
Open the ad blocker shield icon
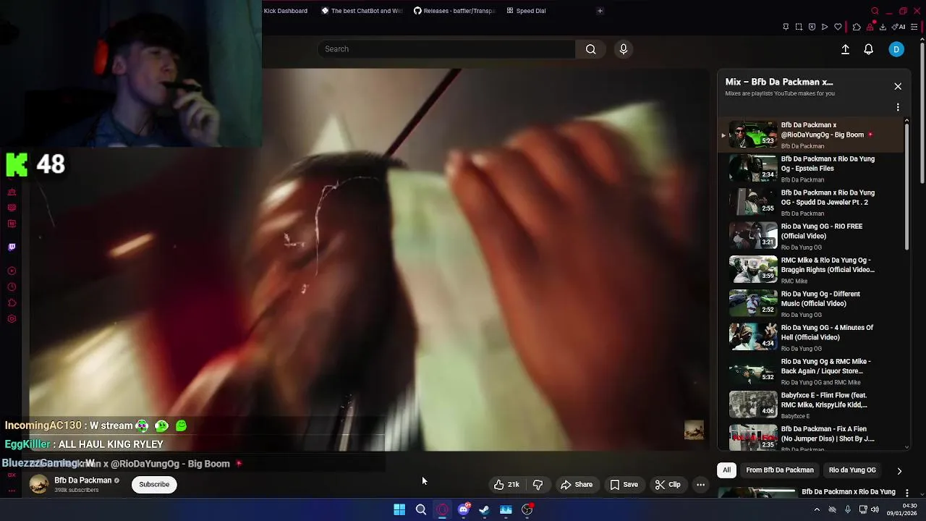(x=812, y=27)
